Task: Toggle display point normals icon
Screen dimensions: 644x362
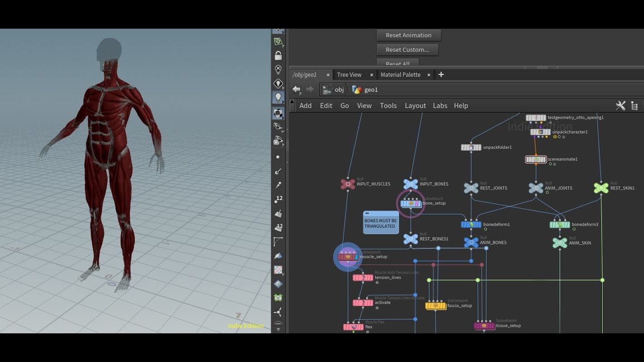Action: [278, 171]
